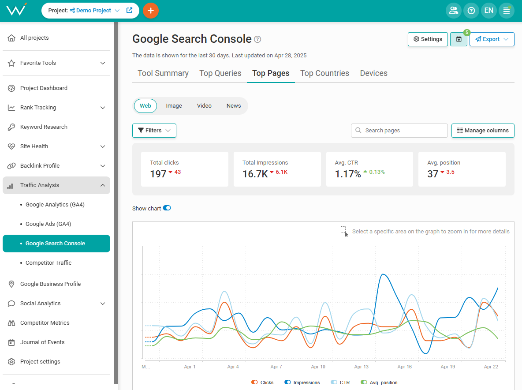Select the Top Pages tab

pyautogui.click(x=271, y=73)
